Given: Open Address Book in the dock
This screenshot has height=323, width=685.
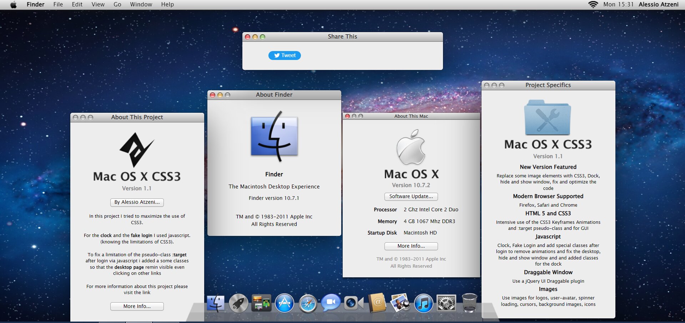Looking at the screenshot, I should 377,303.
